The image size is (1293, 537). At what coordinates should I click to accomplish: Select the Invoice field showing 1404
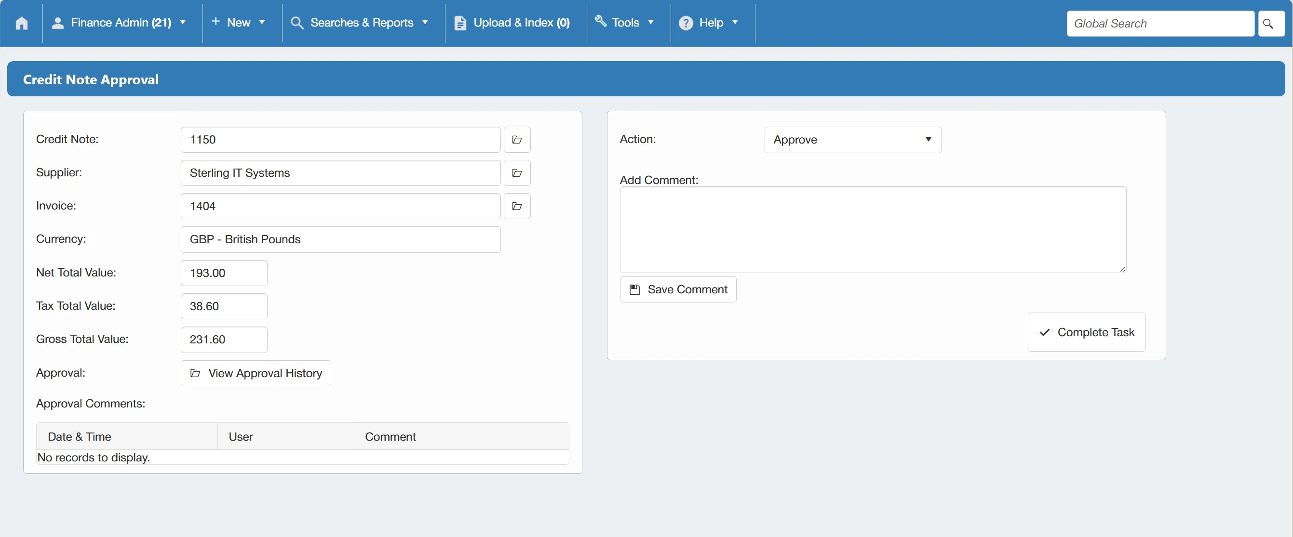click(x=340, y=206)
